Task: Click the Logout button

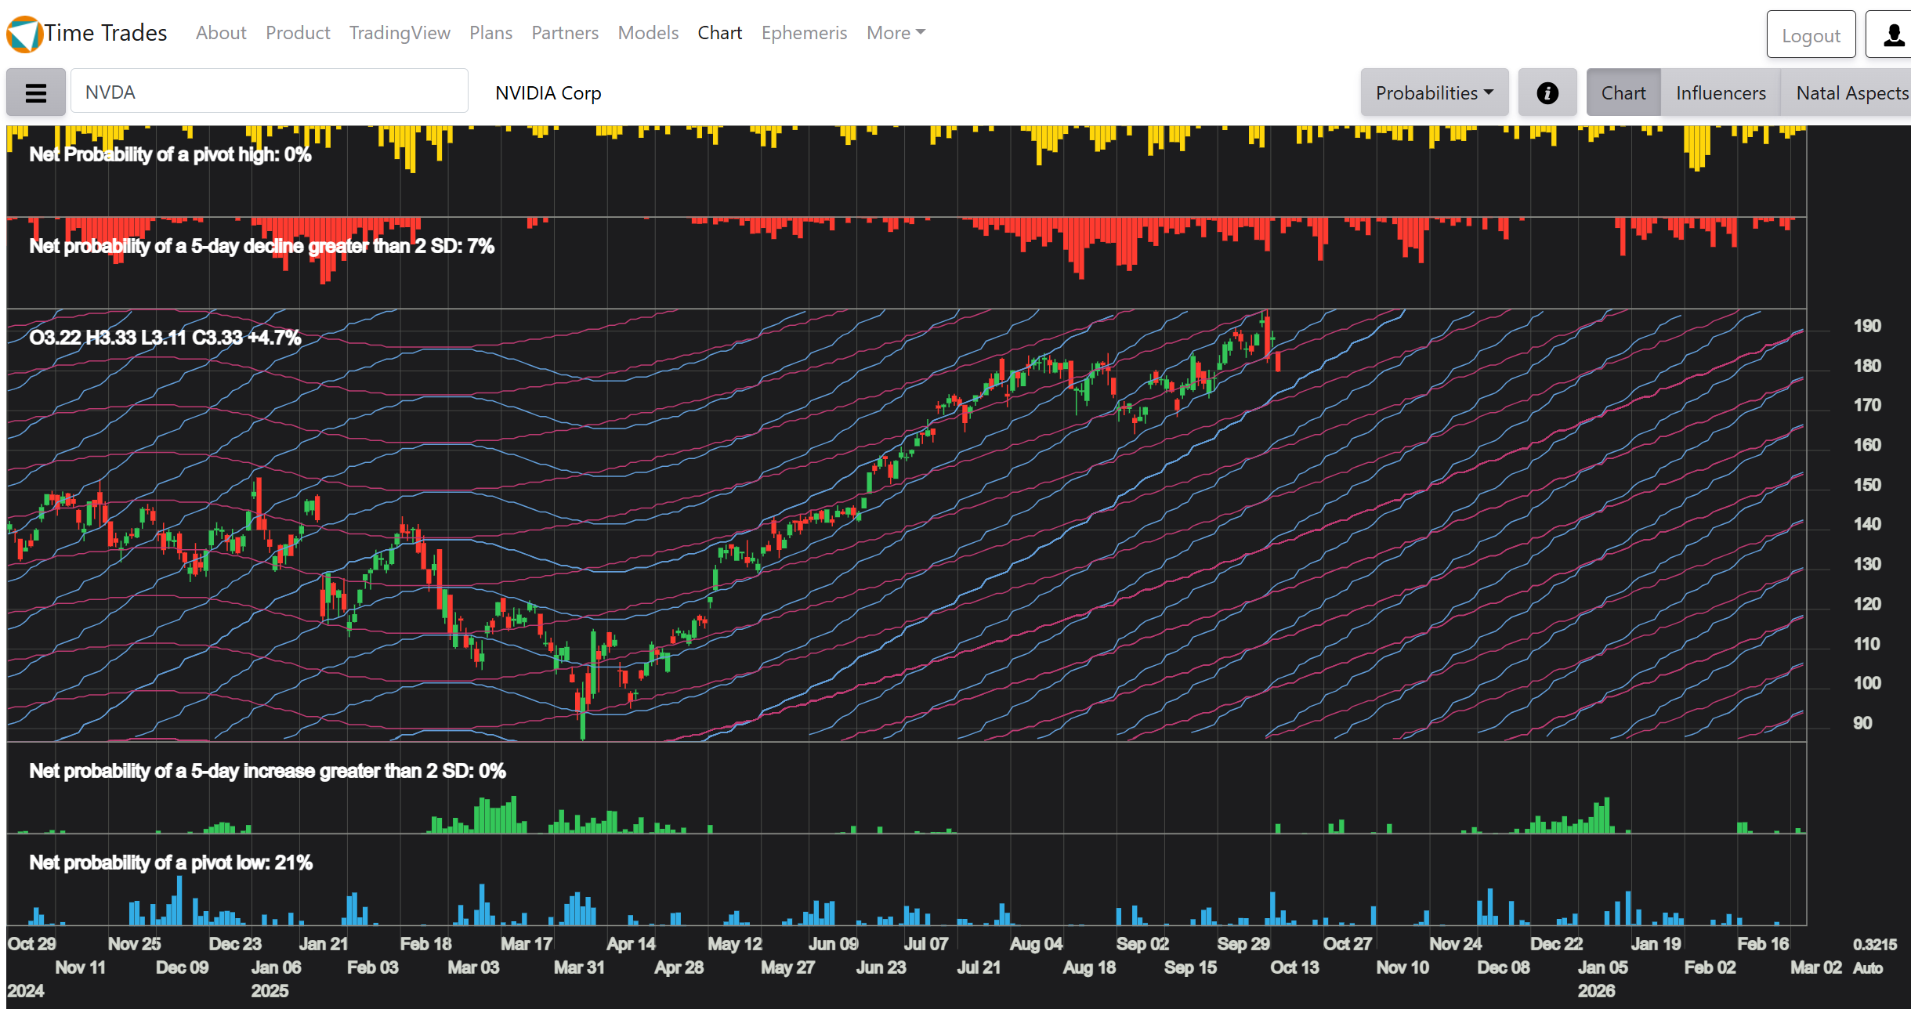Action: click(x=1810, y=35)
